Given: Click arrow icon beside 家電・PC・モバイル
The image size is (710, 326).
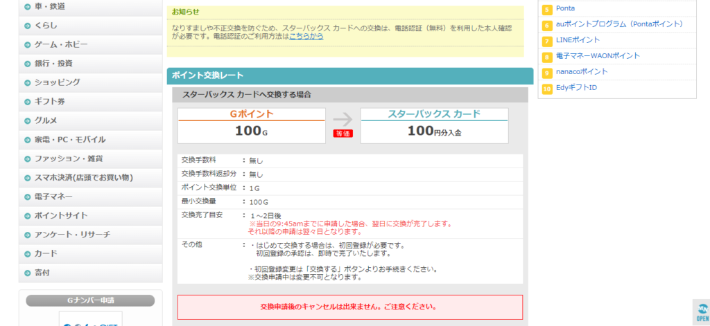Looking at the screenshot, I should pos(28,141).
